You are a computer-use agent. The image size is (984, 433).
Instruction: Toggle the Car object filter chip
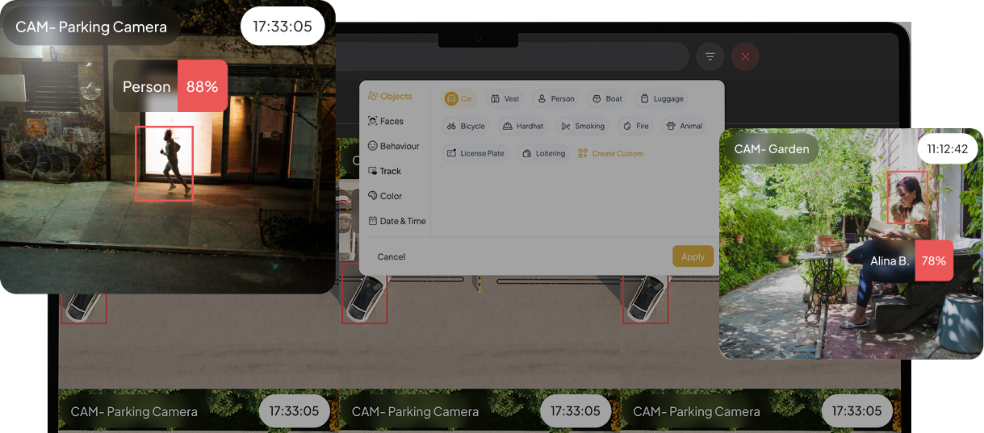click(x=459, y=98)
